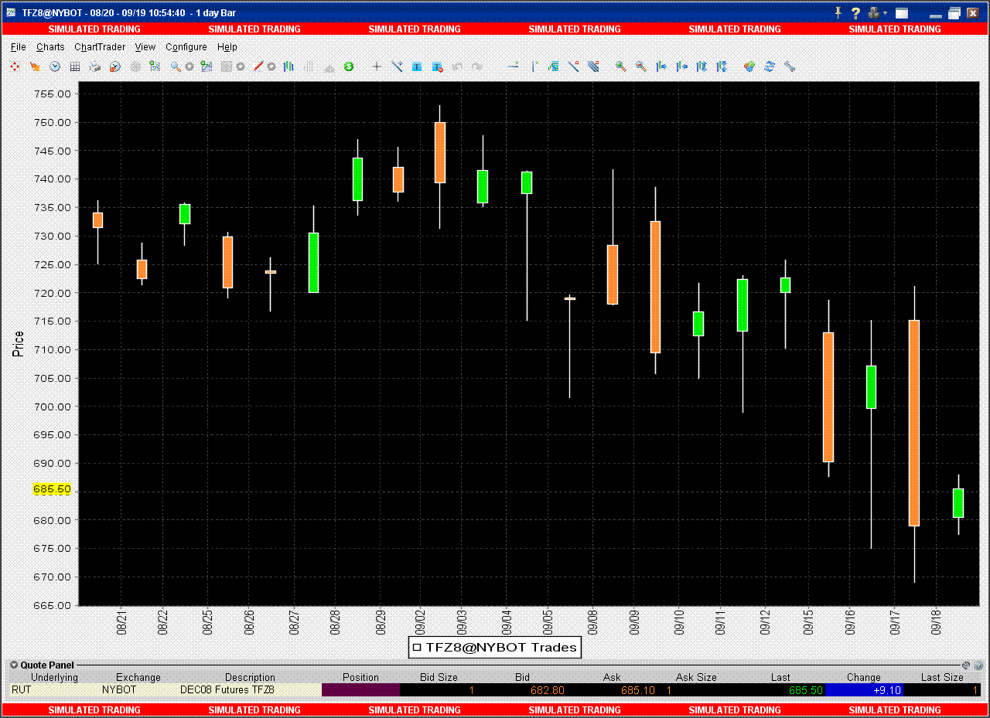Open the File menu
Screen dimensions: 990x718
point(19,47)
